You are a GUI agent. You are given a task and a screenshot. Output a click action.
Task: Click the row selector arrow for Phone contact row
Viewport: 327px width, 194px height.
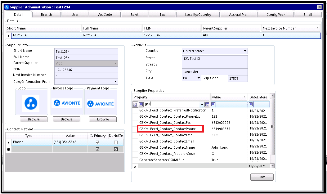click(x=8, y=142)
